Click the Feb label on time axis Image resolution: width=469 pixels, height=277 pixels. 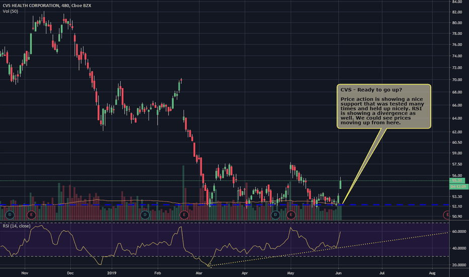[x=158, y=273]
